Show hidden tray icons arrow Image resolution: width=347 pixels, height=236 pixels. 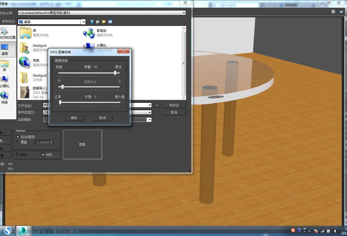(x=309, y=231)
